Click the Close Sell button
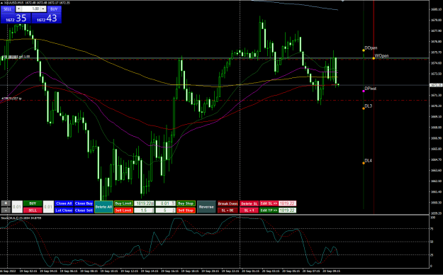The width and height of the screenshot is (443, 275). (84, 211)
